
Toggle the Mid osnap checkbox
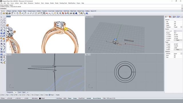(x=15, y=95)
